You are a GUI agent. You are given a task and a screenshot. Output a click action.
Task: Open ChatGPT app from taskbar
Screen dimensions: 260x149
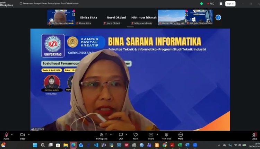click(134, 145)
